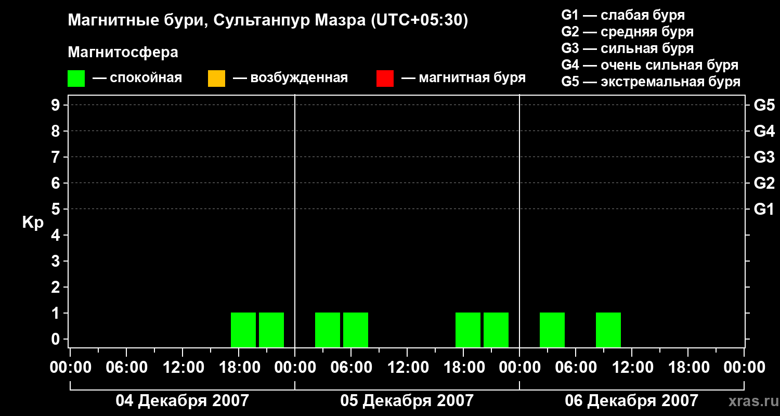Click the second green bar on 04 Декабря
The height and width of the screenshot is (416, 780).
click(x=271, y=330)
